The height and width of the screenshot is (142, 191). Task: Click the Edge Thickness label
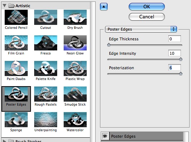coord(124,39)
